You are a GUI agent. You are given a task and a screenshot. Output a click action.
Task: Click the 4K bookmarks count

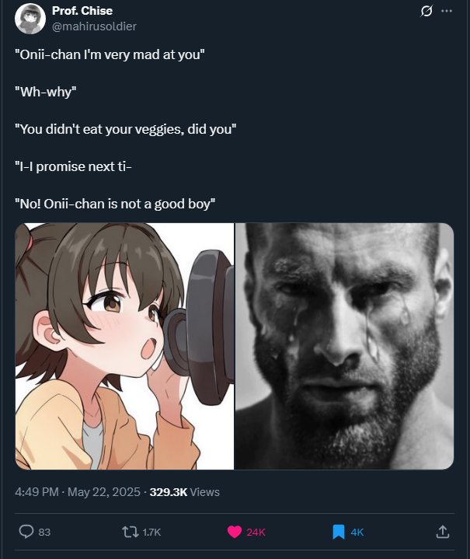click(x=357, y=533)
